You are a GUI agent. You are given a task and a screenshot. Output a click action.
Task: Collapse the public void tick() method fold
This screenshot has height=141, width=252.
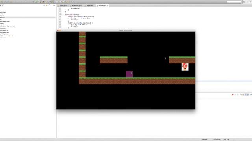tap(61, 15)
